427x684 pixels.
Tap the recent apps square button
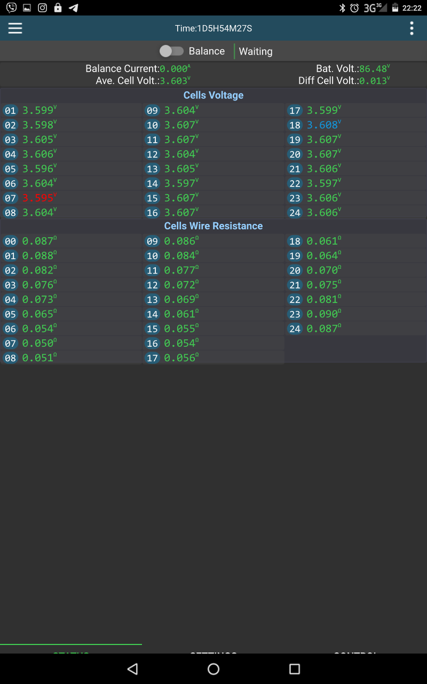(294, 669)
